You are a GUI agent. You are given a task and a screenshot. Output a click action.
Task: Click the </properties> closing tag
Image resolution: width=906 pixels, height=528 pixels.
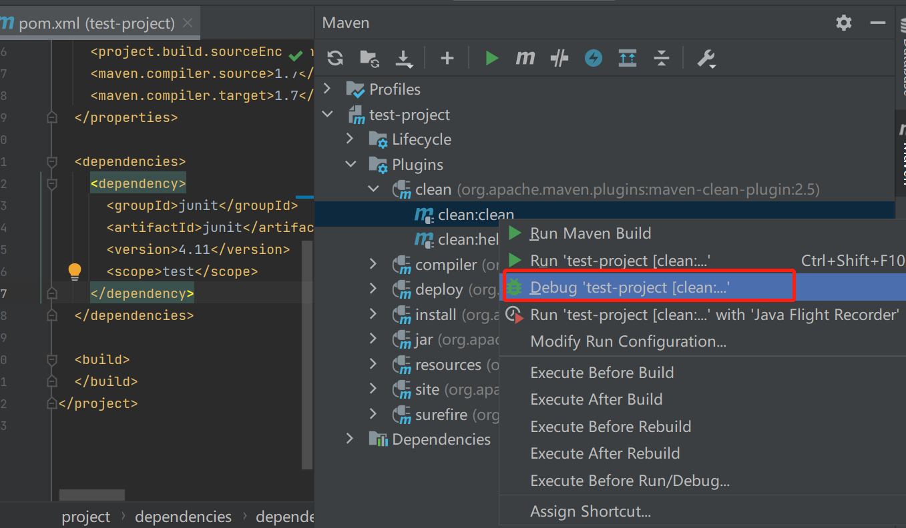pos(126,117)
